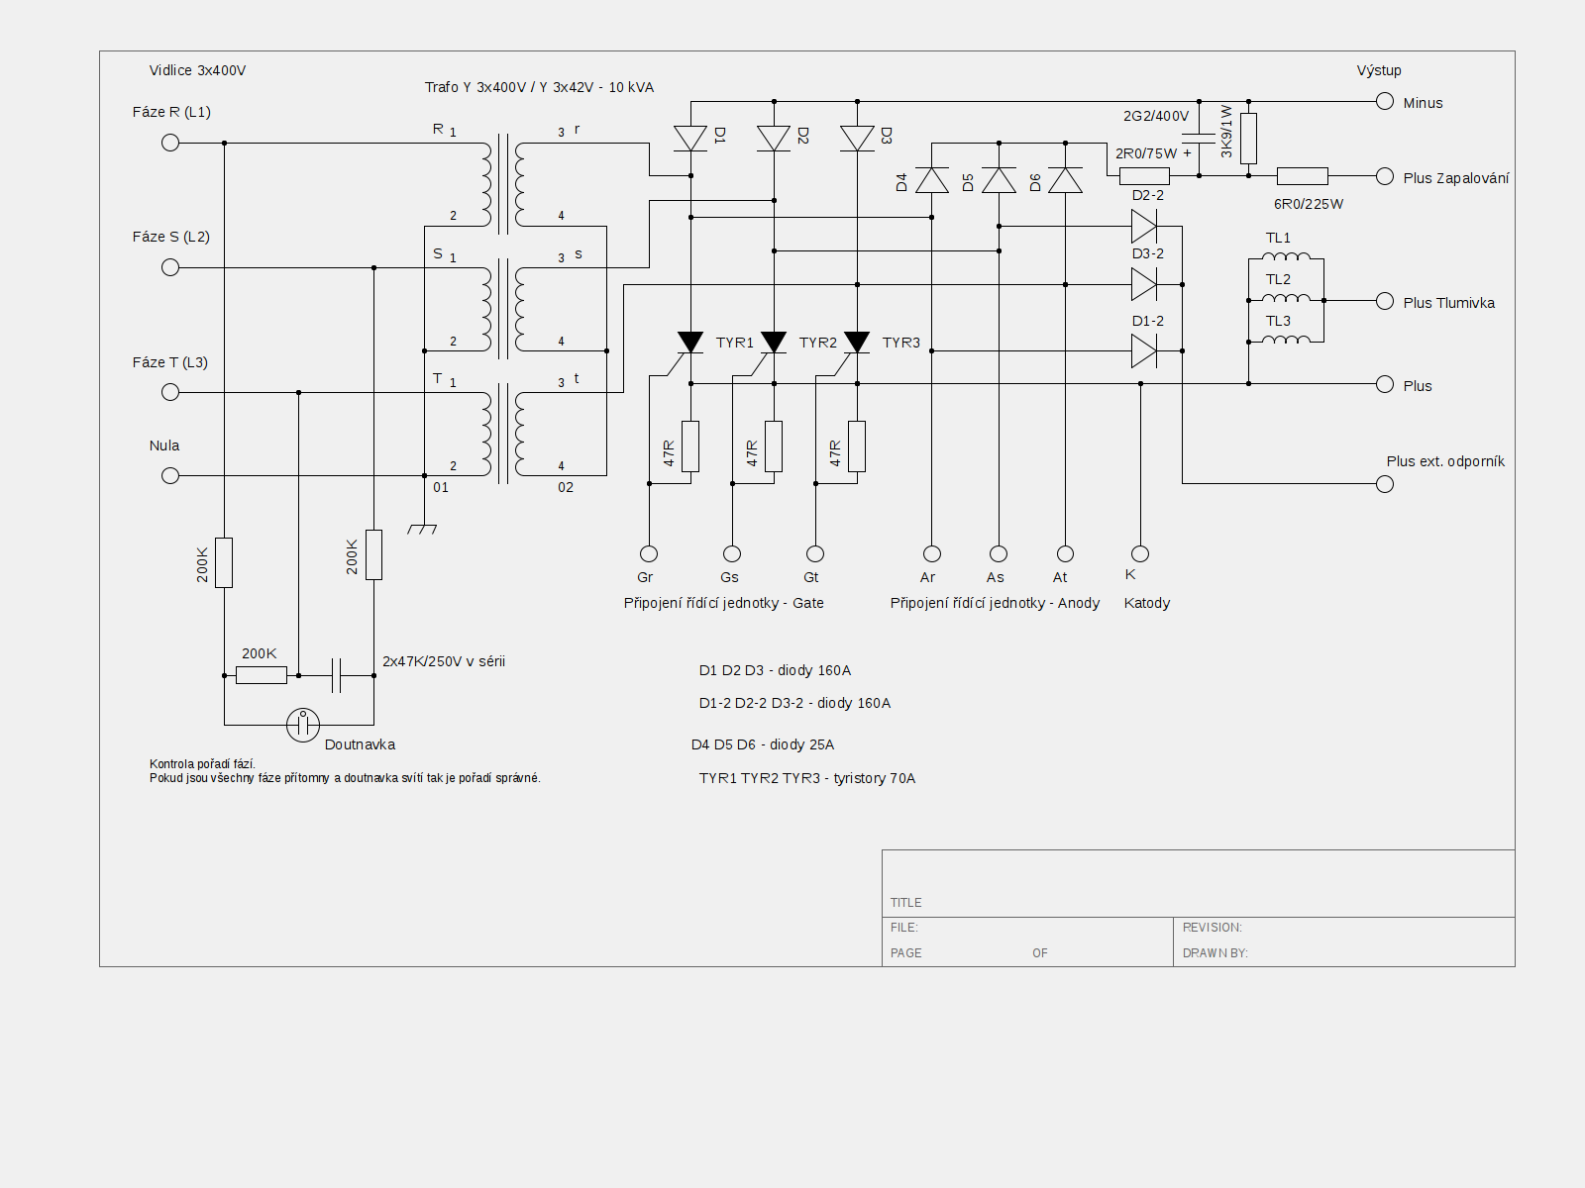Click the Minus output terminal
The height and width of the screenshot is (1188, 1585).
click(1385, 101)
